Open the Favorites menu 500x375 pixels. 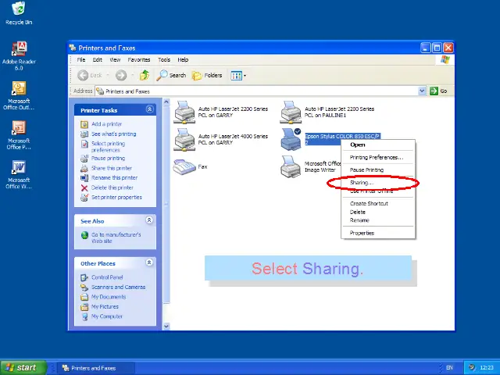tap(139, 59)
